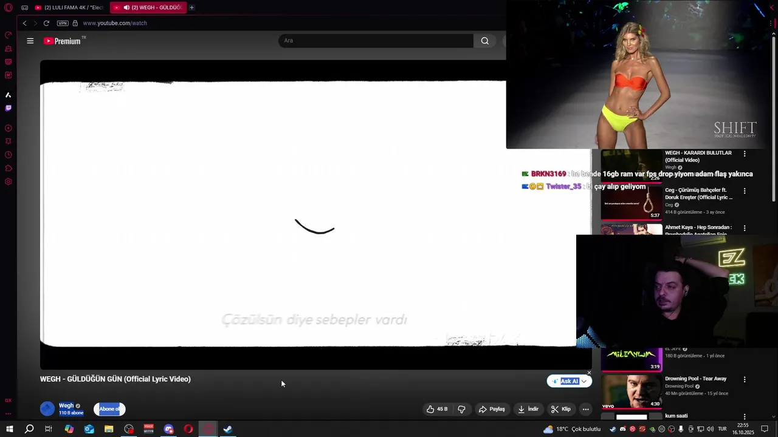Open Pinboards pin icon in sidebar
This screenshot has height=437, width=778.
tap(9, 141)
